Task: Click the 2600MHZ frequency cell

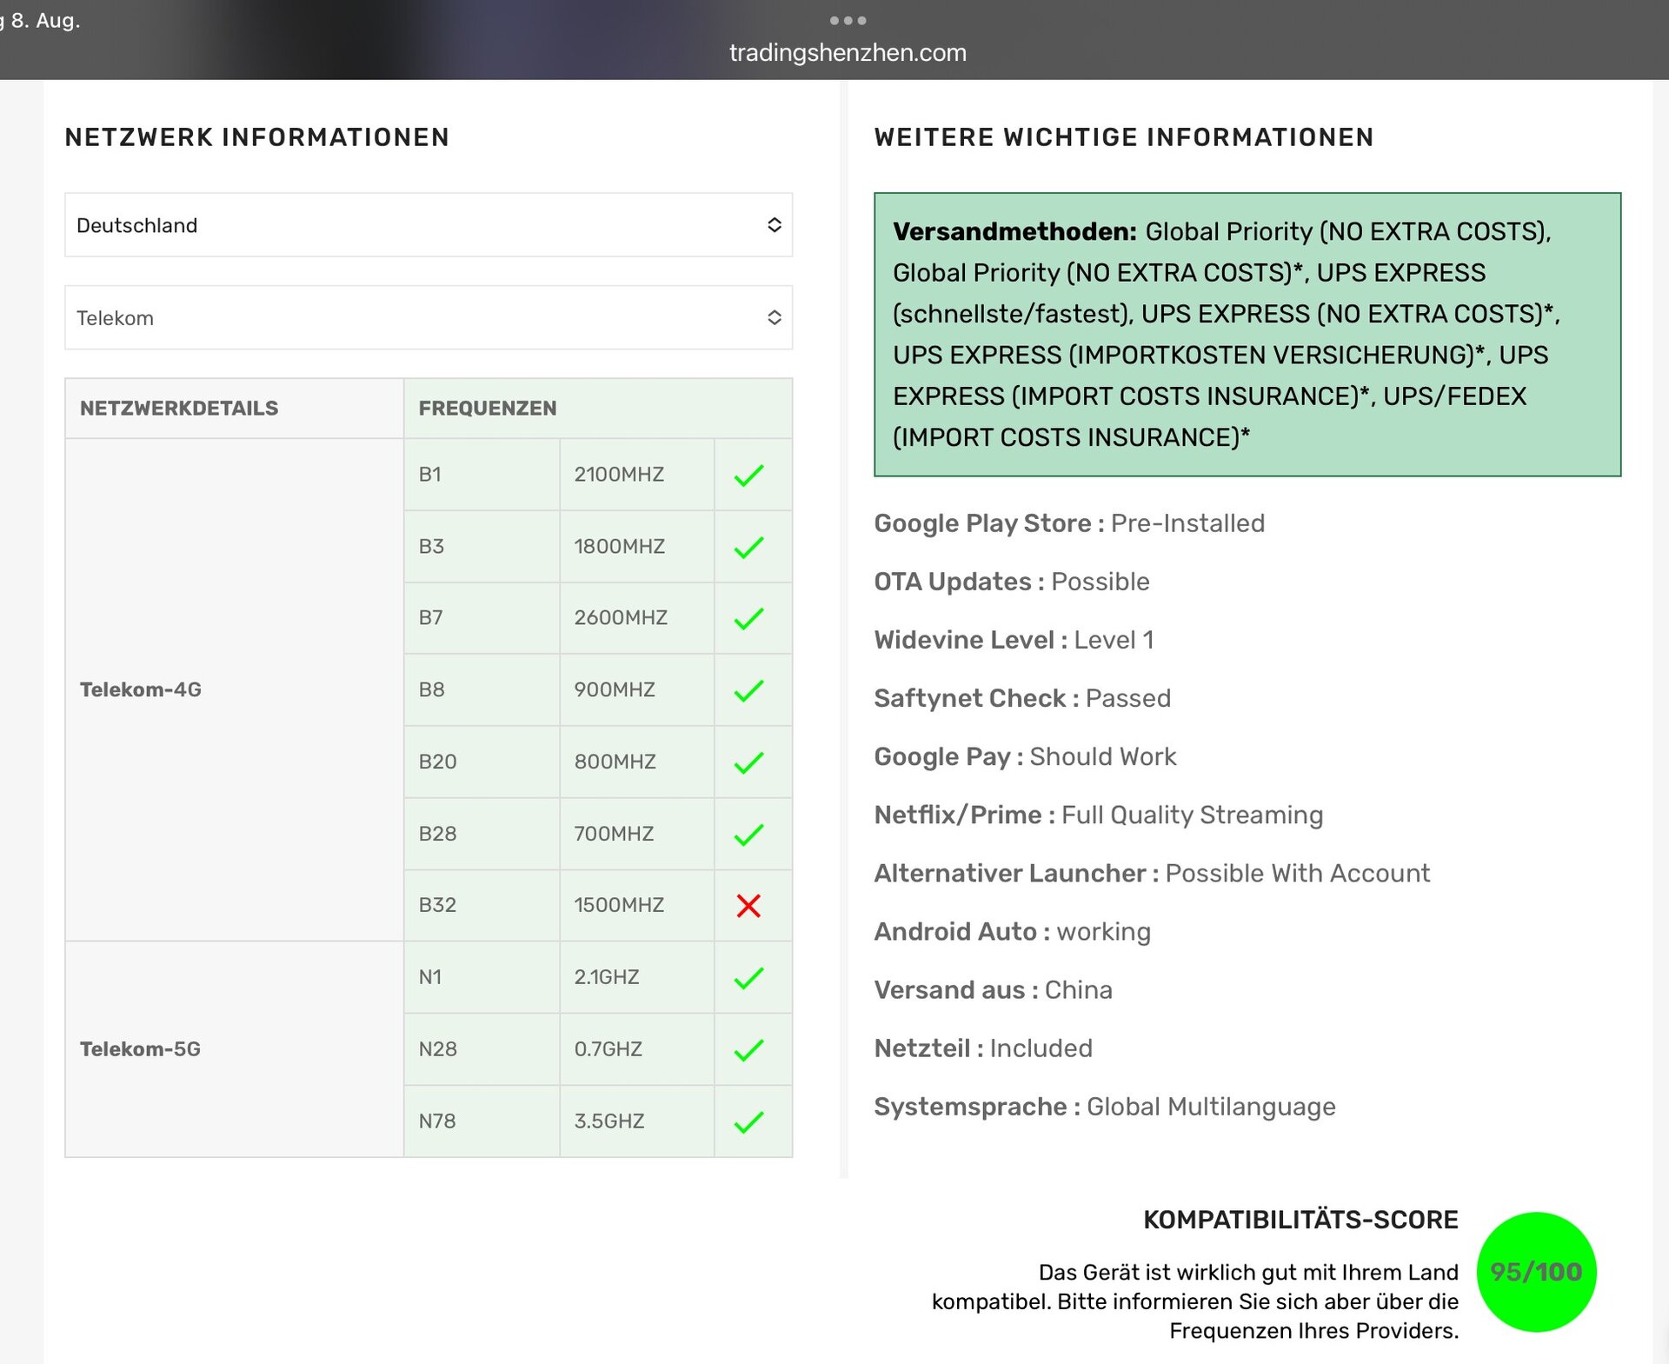Action: coord(637,618)
